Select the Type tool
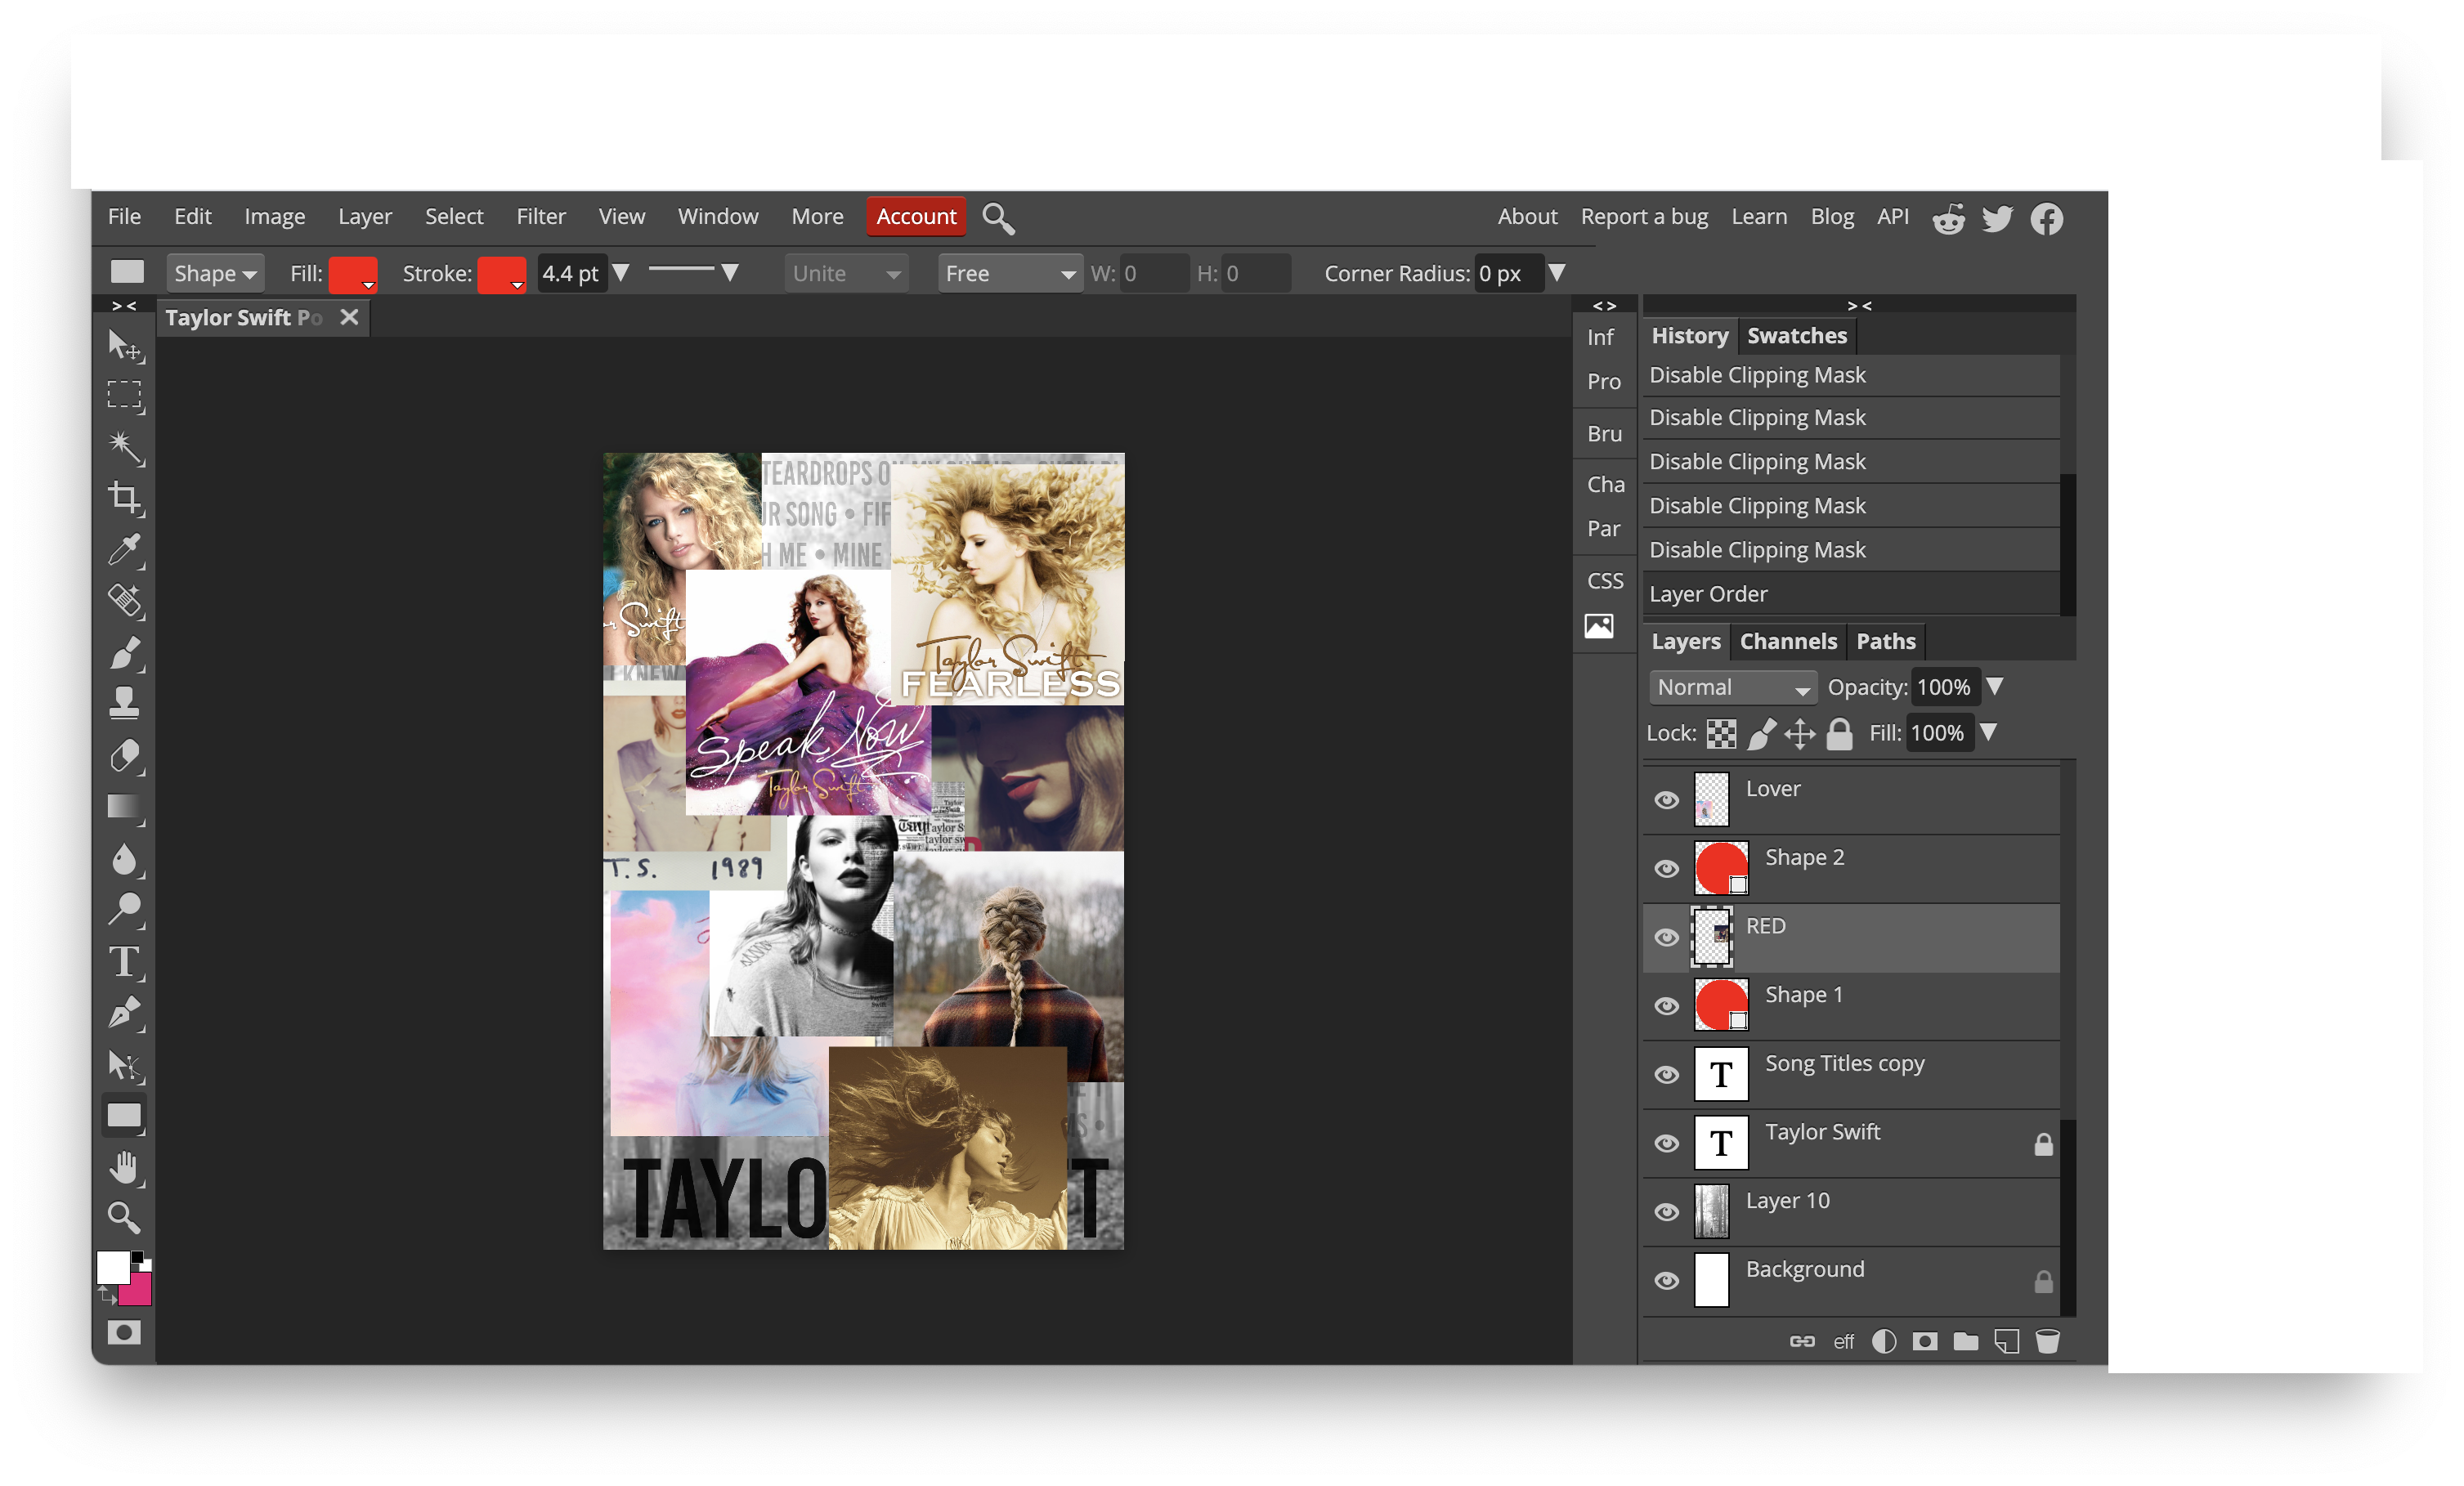Screen dimensions: 2464x1486 [x=125, y=962]
